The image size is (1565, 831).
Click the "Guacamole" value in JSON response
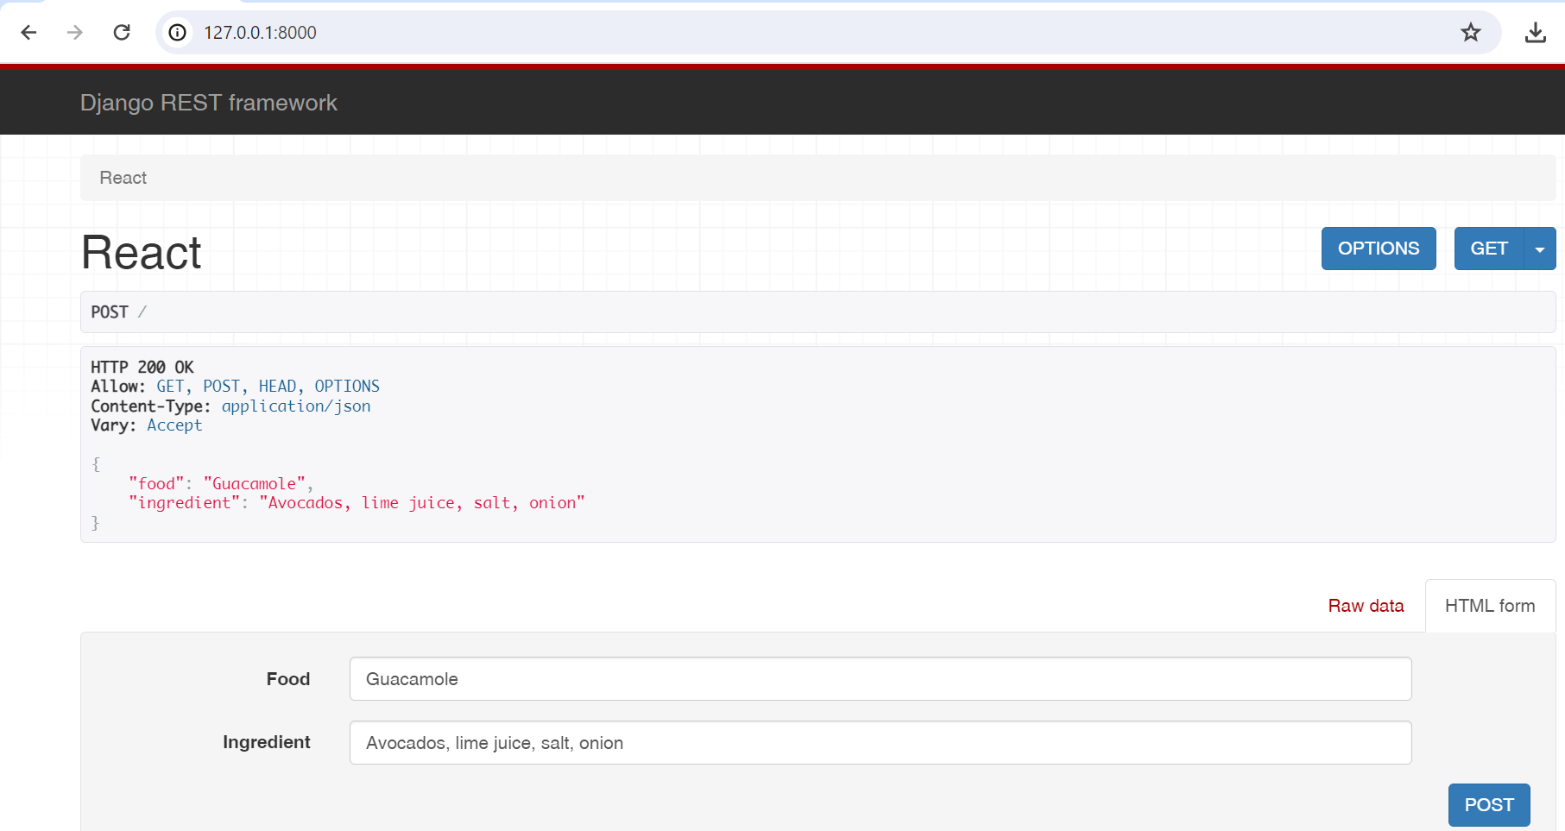[x=255, y=484]
